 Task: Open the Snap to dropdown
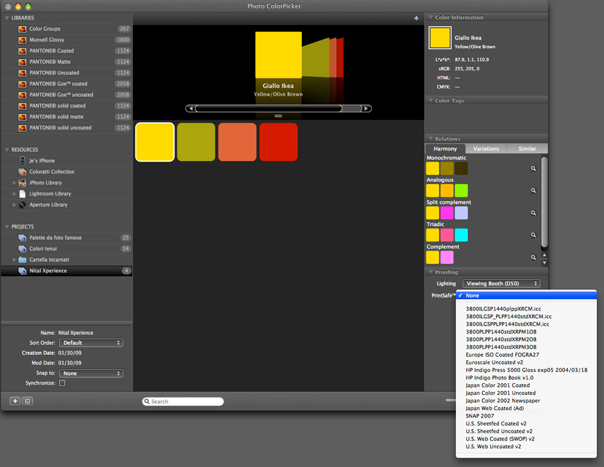pos(91,373)
